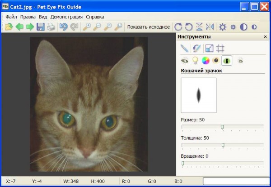The width and height of the screenshot is (271, 187).
Task: Click the open file folder icon
Action: point(9,27)
